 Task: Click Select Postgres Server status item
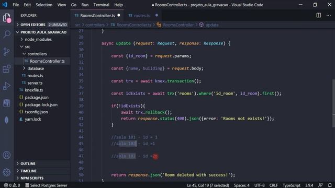click(46, 185)
